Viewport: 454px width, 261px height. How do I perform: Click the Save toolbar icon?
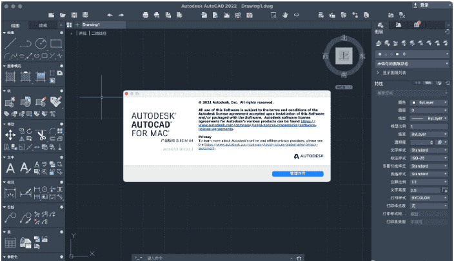point(74,15)
